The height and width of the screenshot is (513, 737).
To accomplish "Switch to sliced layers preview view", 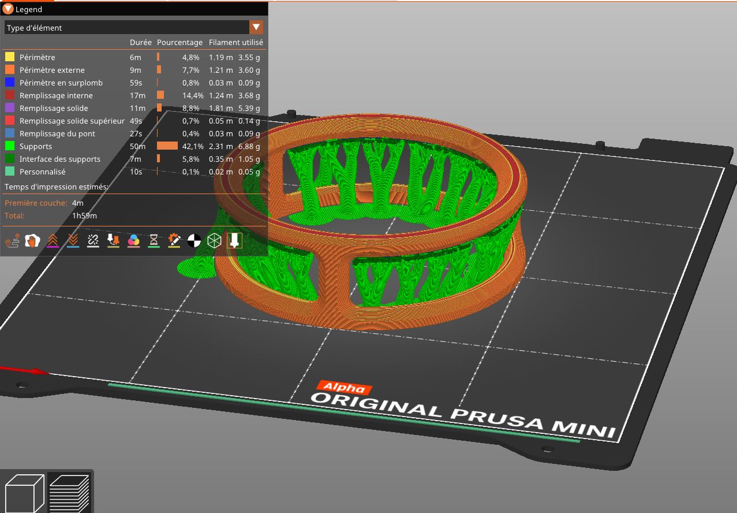I will (x=69, y=493).
